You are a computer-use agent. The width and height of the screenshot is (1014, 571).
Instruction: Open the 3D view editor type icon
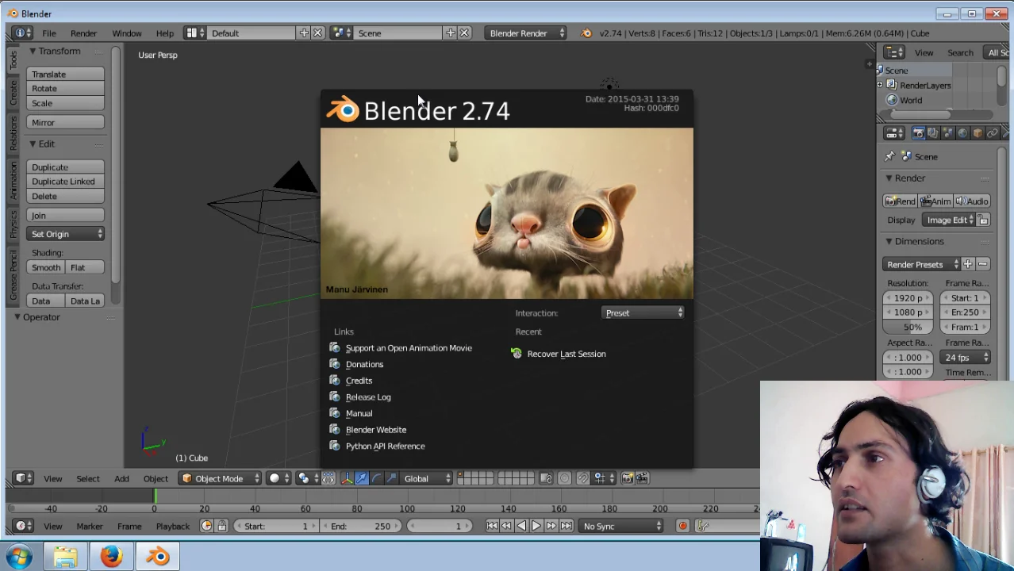22,478
